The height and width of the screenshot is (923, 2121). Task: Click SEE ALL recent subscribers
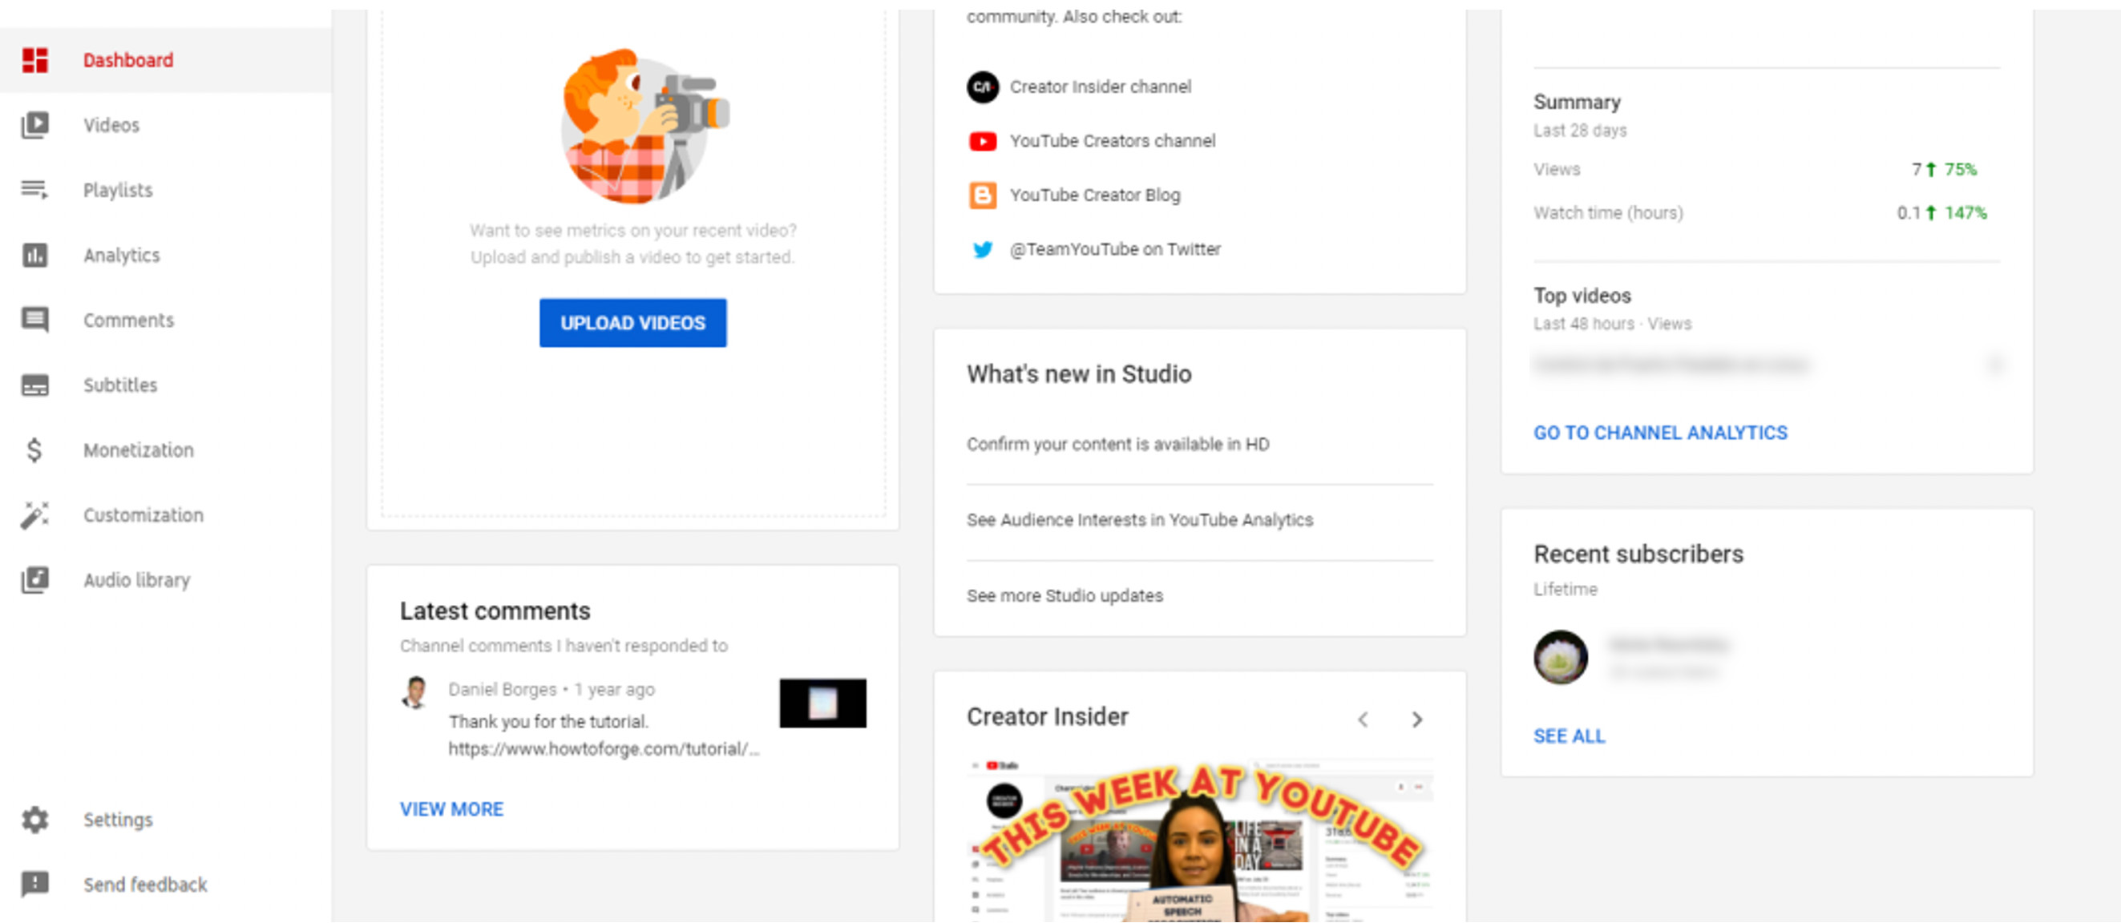pos(1569,736)
